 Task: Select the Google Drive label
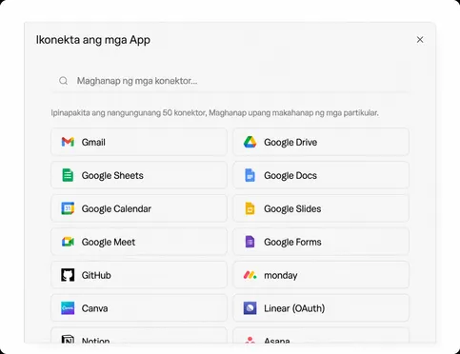290,142
